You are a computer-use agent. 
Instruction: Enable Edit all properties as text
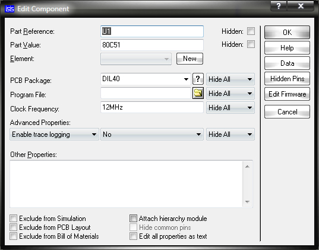click(x=133, y=236)
